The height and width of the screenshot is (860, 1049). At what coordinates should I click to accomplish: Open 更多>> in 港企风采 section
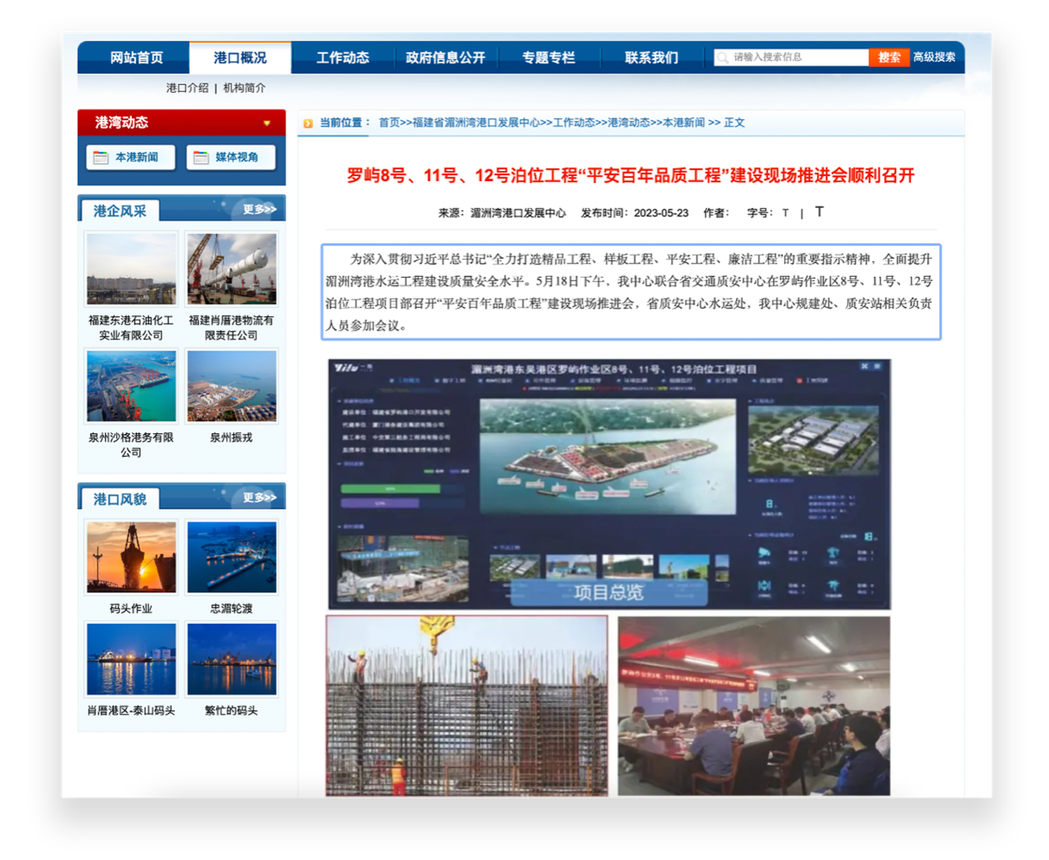(259, 210)
